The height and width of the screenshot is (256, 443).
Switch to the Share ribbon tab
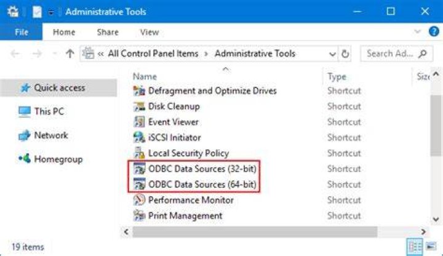pos(108,32)
